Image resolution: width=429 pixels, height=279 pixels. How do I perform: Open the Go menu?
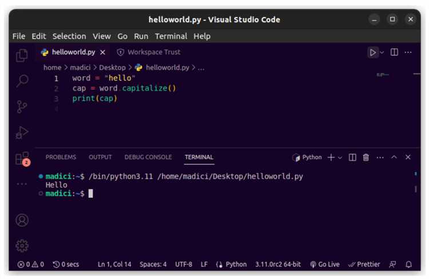pos(122,36)
